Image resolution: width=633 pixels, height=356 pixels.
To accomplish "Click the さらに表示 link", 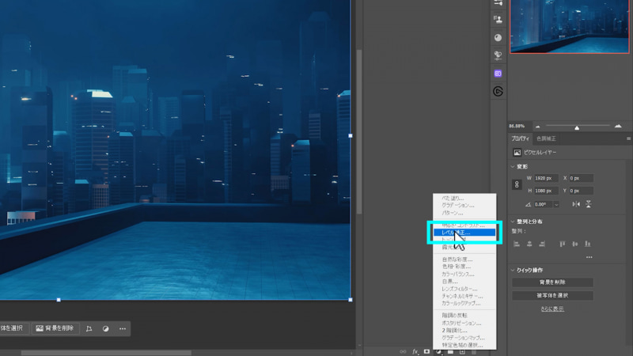I will (552, 309).
